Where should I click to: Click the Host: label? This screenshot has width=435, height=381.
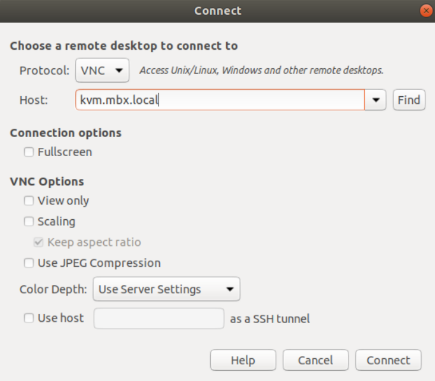pos(34,100)
